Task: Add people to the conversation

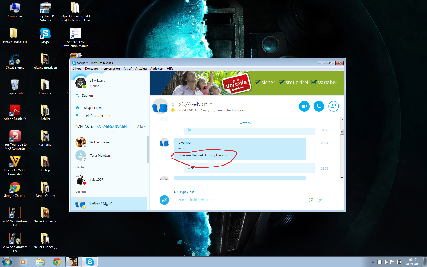Action: [333, 106]
